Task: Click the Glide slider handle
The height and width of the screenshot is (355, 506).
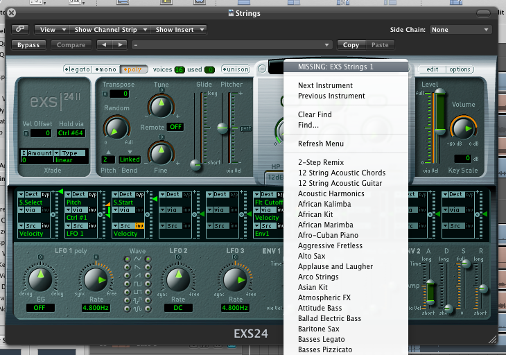Action: point(195,164)
